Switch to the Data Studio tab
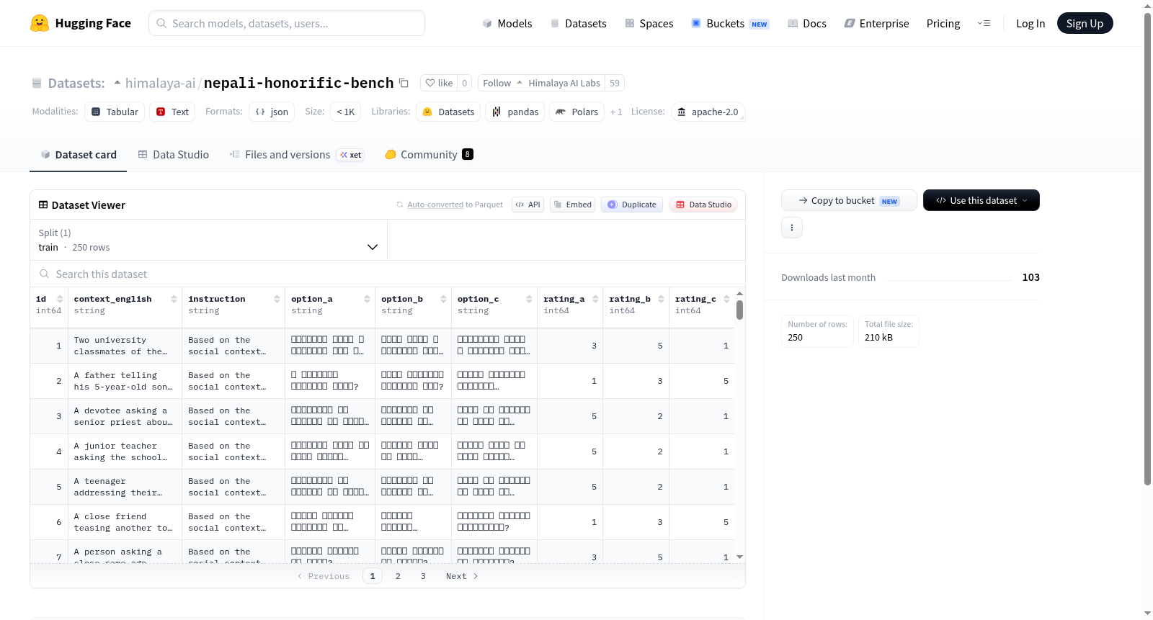The width and height of the screenshot is (1153, 620). (173, 154)
